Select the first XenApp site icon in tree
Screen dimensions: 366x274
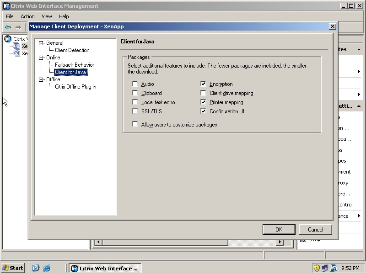(16, 46)
